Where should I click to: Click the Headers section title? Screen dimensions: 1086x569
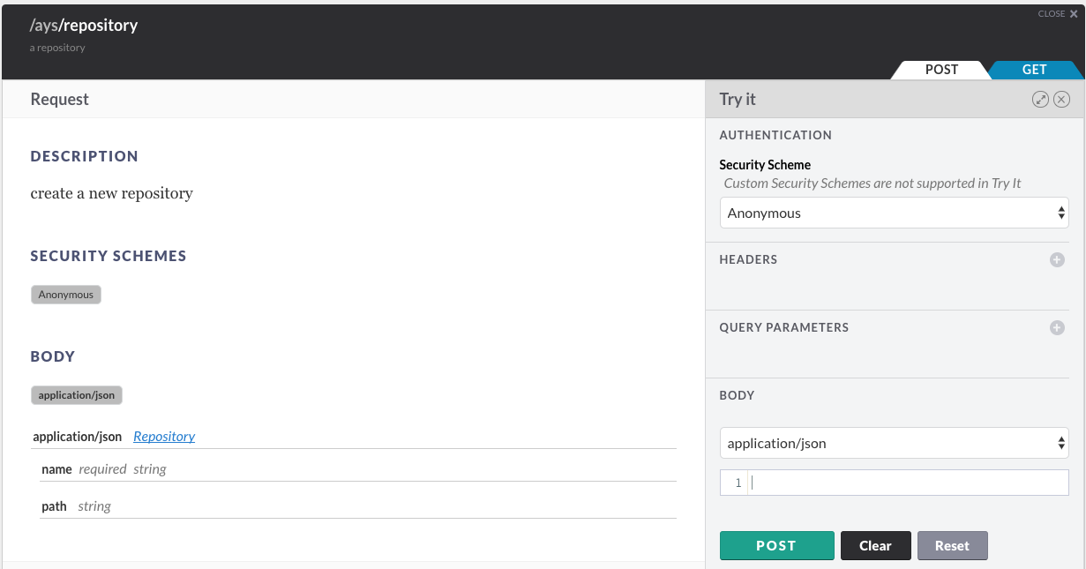(748, 259)
